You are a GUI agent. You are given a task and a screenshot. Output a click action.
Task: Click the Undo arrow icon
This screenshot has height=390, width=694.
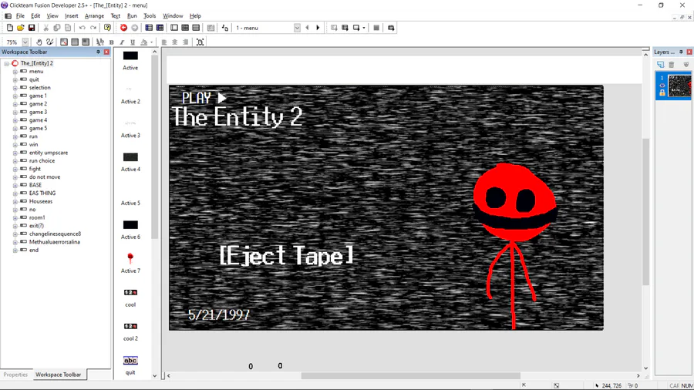83,28
